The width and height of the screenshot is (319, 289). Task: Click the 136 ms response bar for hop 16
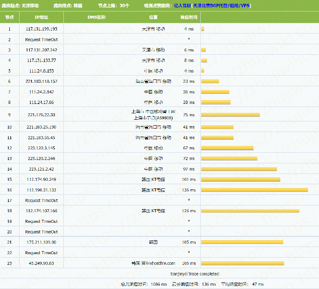(254, 190)
